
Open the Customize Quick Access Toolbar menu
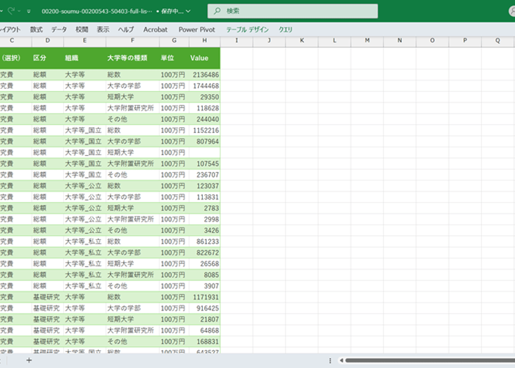[x=29, y=11]
